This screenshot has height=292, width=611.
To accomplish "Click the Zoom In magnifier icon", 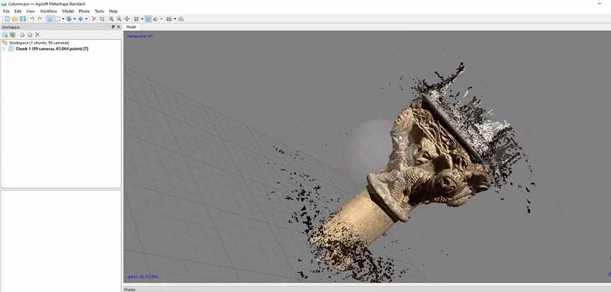I will coord(111,19).
